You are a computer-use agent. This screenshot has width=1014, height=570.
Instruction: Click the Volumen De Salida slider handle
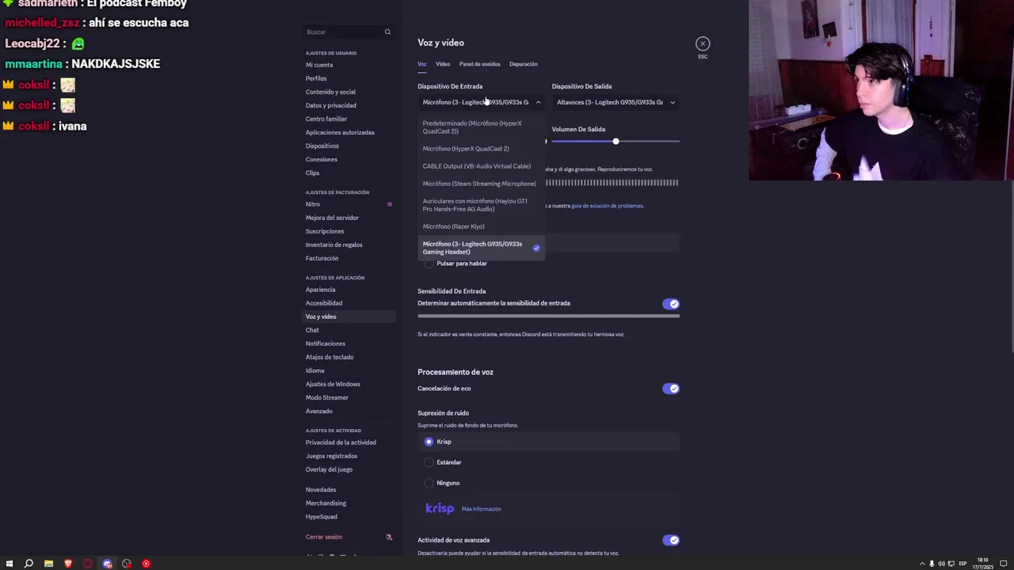pos(616,141)
